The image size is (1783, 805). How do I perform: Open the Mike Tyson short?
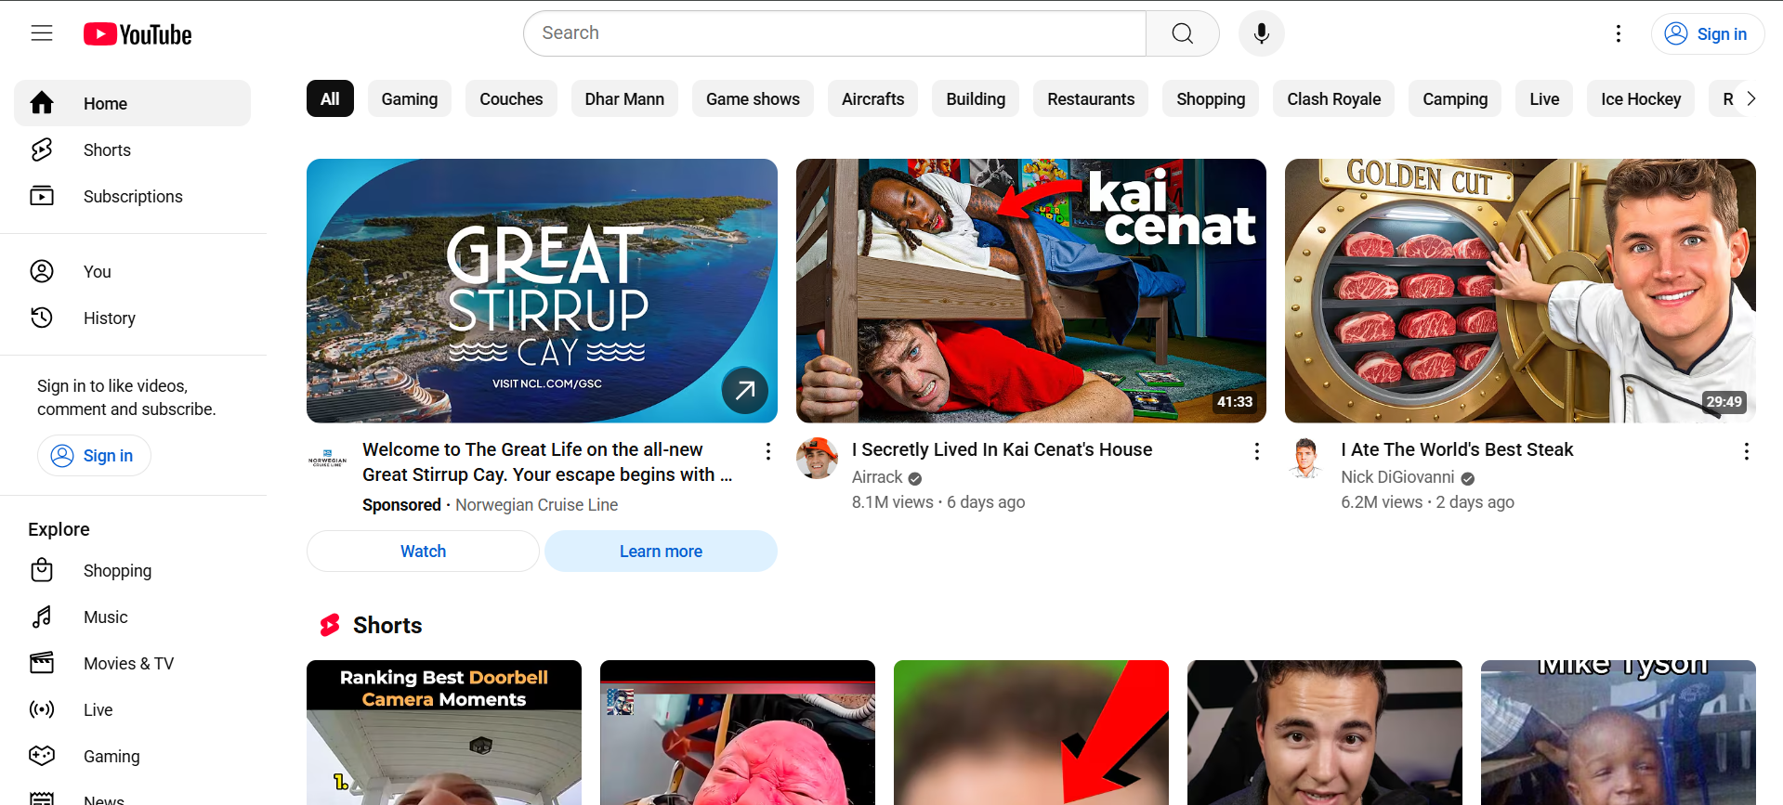coord(1619,733)
